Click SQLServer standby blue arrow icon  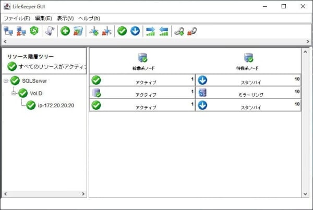point(202,80)
